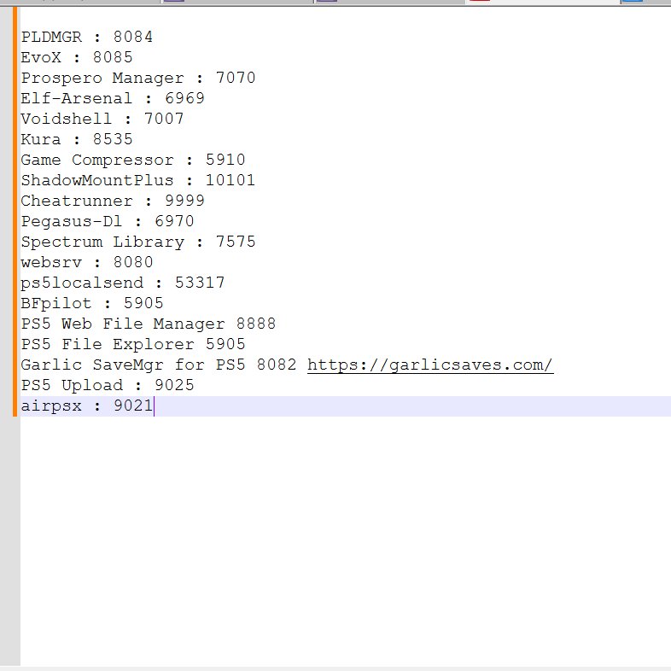Click the 'ShadowMountPlus : 10101' line

pos(138,181)
